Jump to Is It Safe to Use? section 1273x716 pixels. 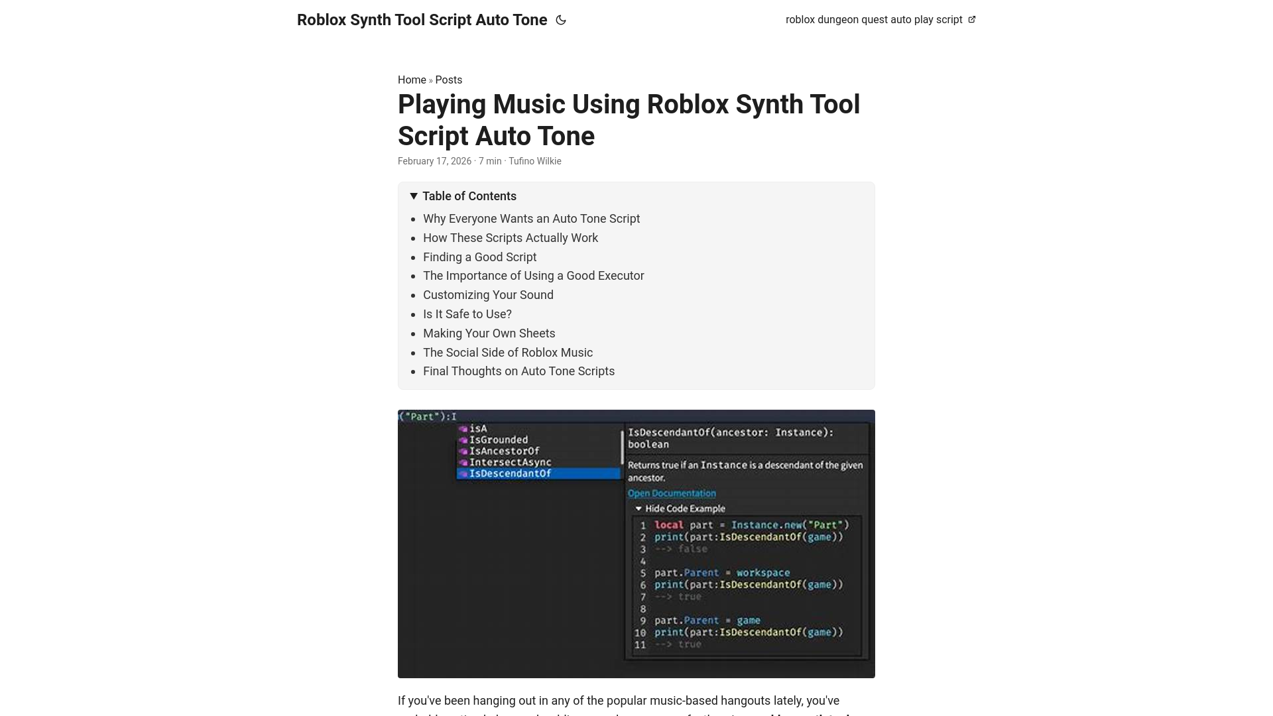coord(467,314)
